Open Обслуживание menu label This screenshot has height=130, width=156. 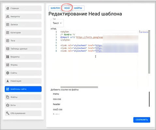point(18,113)
